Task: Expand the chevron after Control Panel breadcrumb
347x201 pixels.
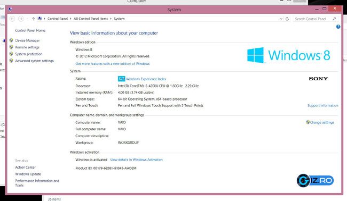Action: (x=71, y=19)
